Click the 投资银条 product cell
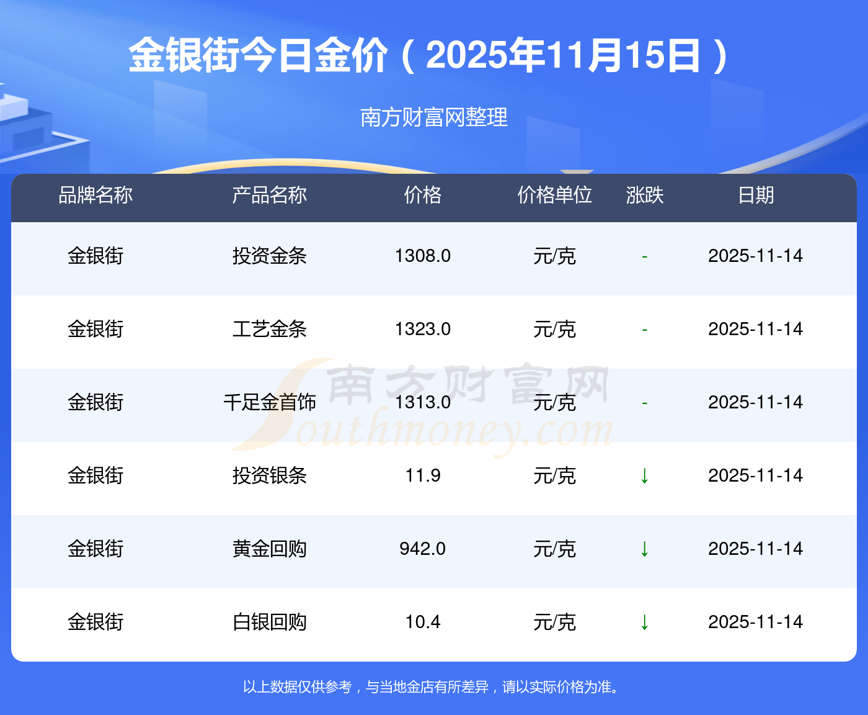The width and height of the screenshot is (868, 715). point(270,475)
